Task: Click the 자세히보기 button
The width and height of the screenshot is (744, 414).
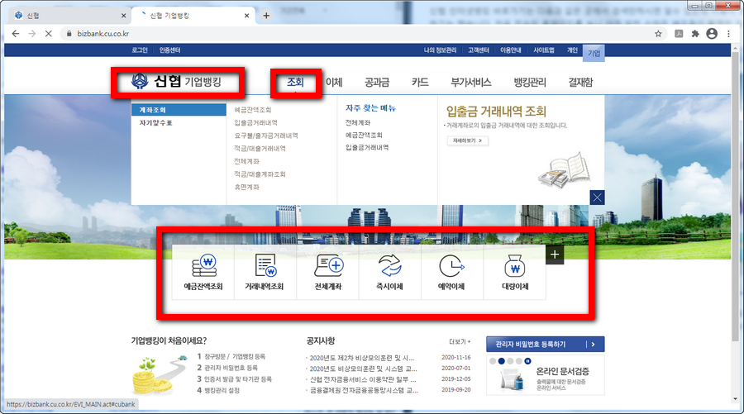Action: (x=467, y=140)
